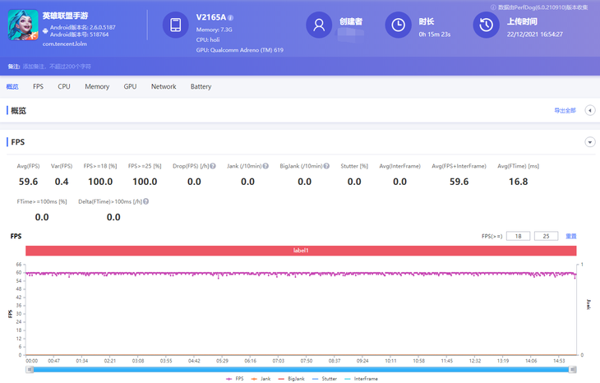This screenshot has height=383, width=600.
Task: Click the CPU: holi device text
Action: point(208,39)
